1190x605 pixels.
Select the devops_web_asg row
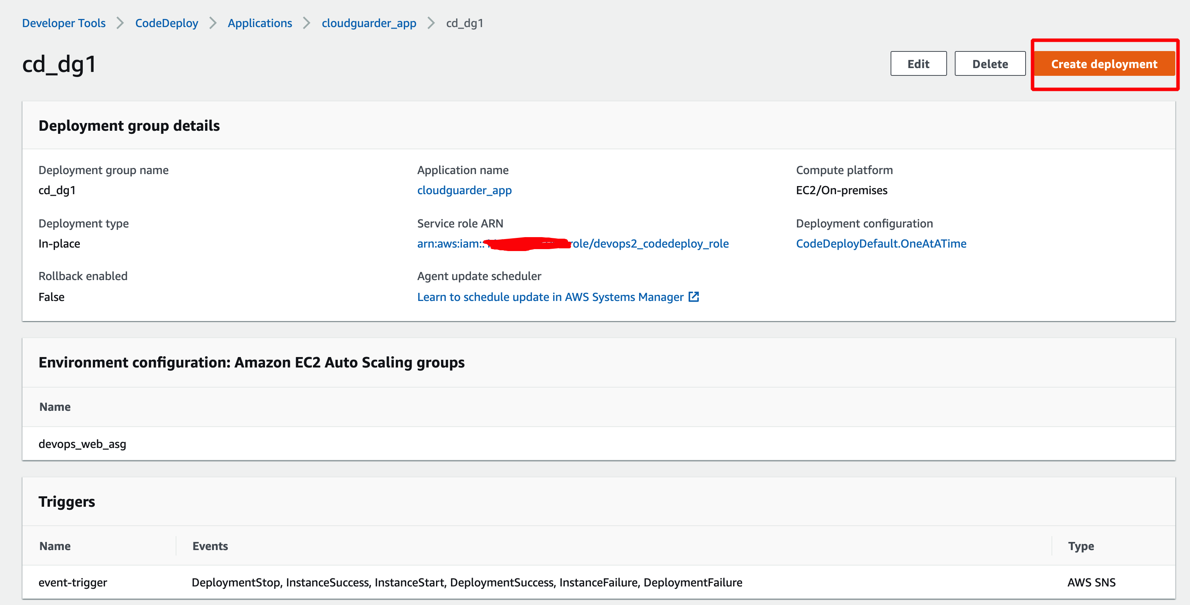click(82, 444)
